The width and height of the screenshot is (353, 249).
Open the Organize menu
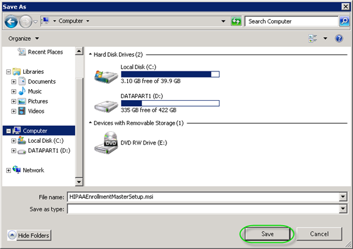pos(23,38)
